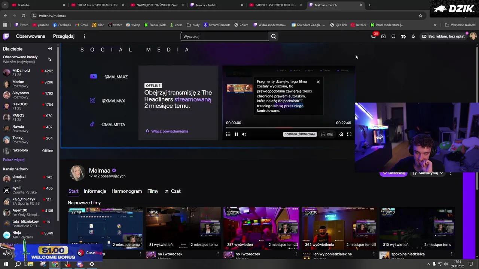This screenshot has height=269, width=479.
Task: Open the Obserwowane navigation item
Action: pos(30,36)
